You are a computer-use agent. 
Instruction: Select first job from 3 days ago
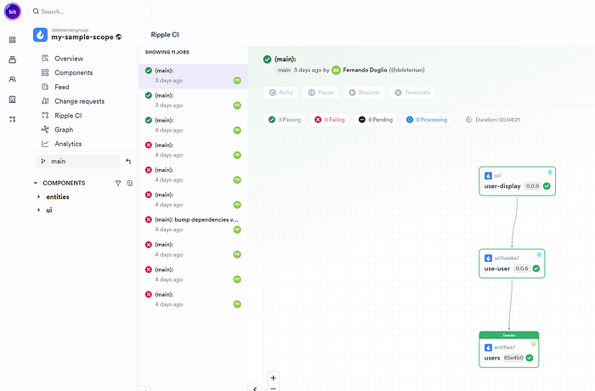193,76
